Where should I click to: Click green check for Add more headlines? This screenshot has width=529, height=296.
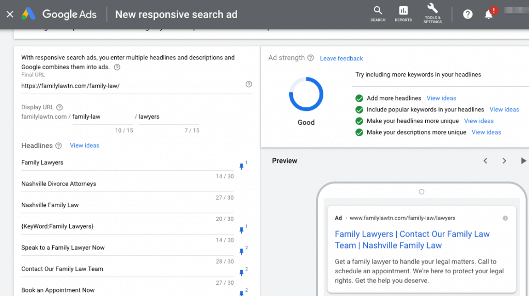click(x=360, y=98)
